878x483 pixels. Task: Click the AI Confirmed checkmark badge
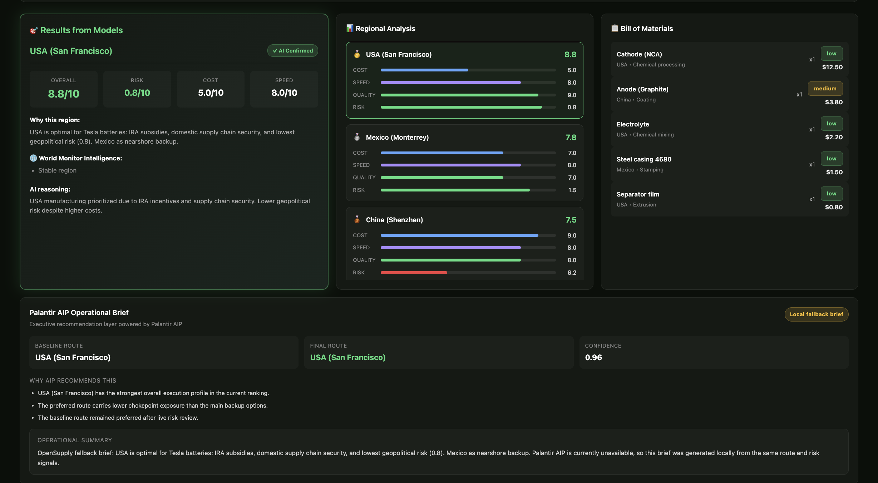click(x=292, y=51)
